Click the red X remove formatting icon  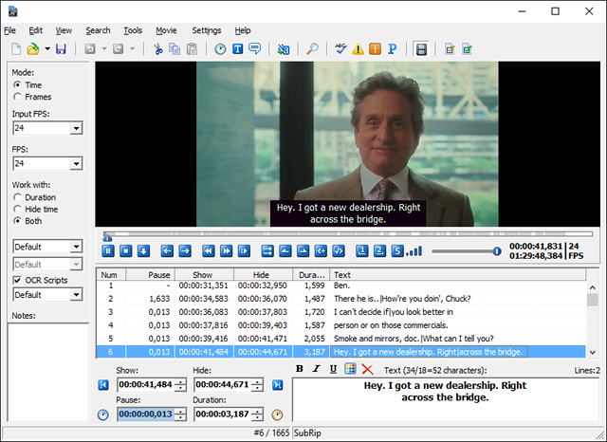point(367,368)
